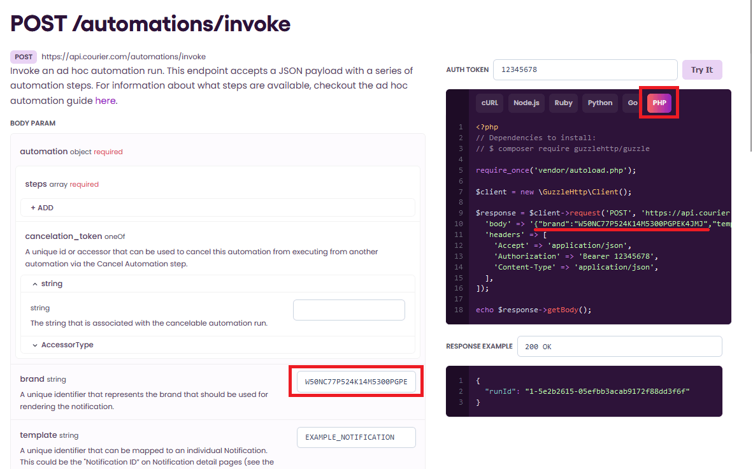Click the require_once autoload.php code line

[556, 170]
